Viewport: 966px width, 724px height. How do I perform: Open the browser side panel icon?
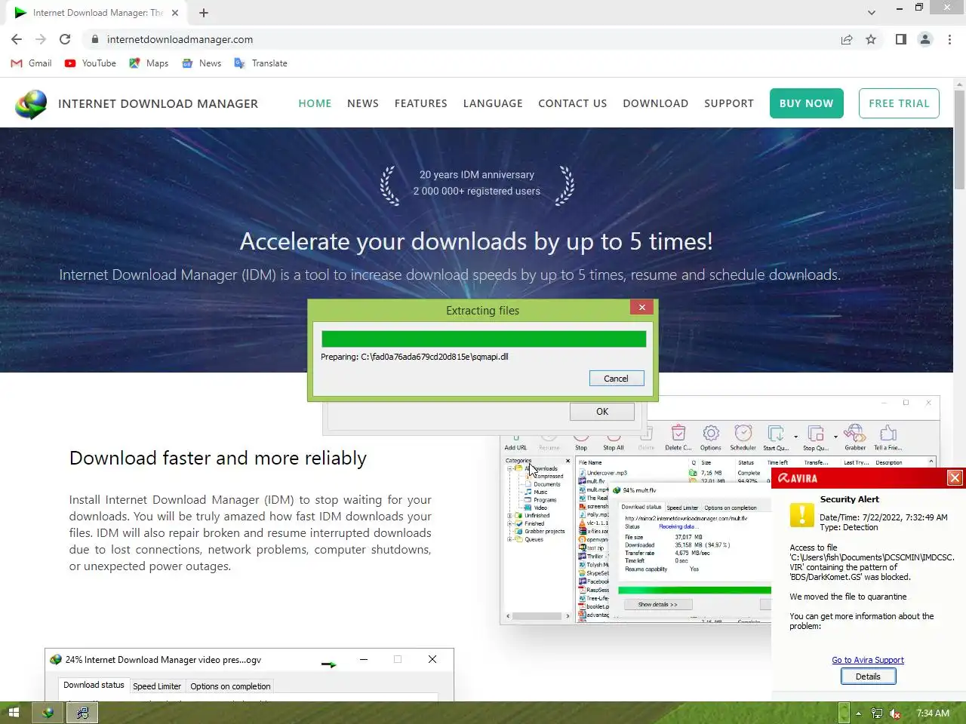click(901, 39)
